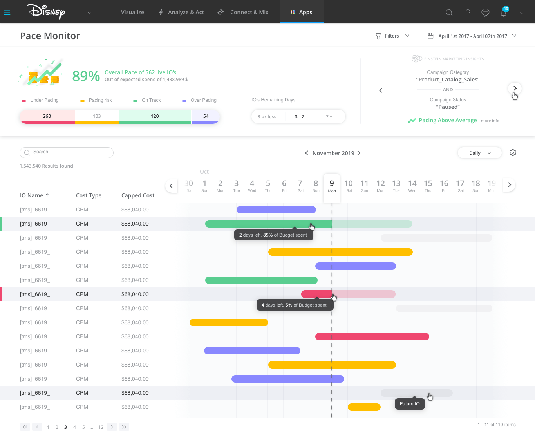The height and width of the screenshot is (441, 535).
Task: Go to page 4 of results
Action: click(74, 427)
